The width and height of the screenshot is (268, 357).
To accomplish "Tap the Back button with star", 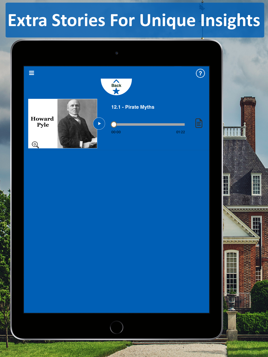I will tap(116, 87).
